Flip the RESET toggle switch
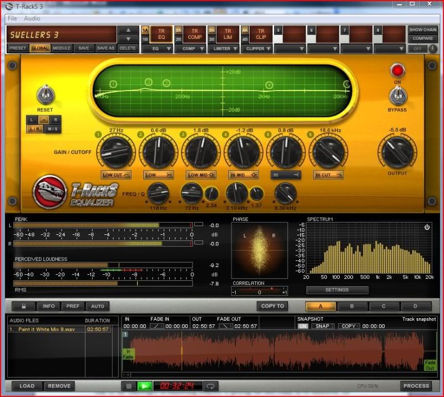 (x=46, y=94)
